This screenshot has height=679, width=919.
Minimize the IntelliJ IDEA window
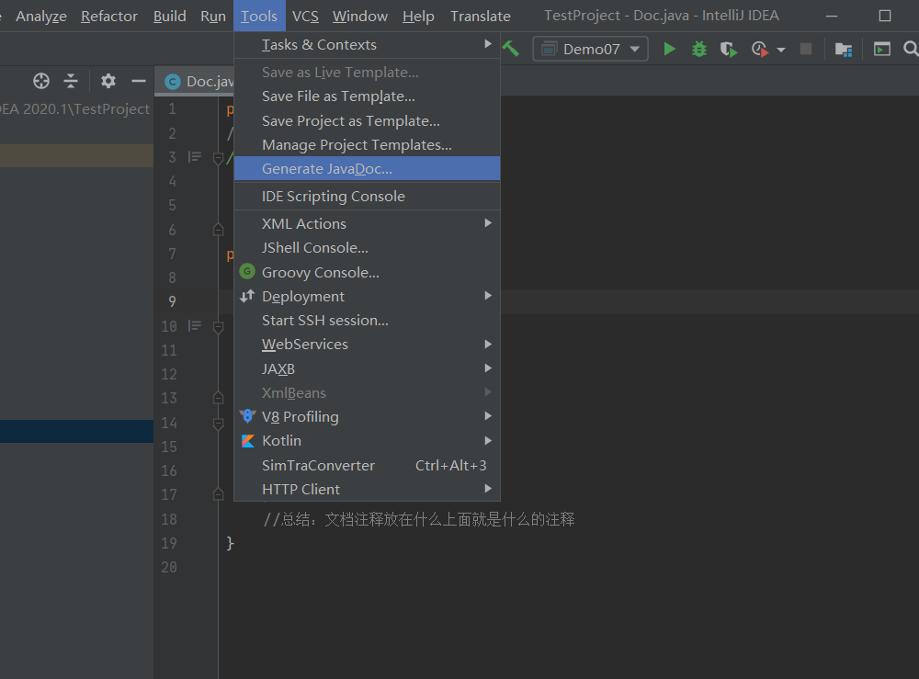(x=831, y=17)
